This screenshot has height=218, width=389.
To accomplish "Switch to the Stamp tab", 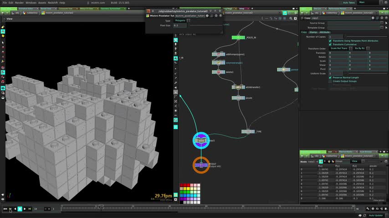I will (313, 32).
